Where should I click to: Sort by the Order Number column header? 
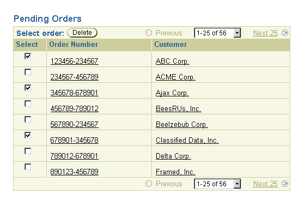click(x=74, y=44)
